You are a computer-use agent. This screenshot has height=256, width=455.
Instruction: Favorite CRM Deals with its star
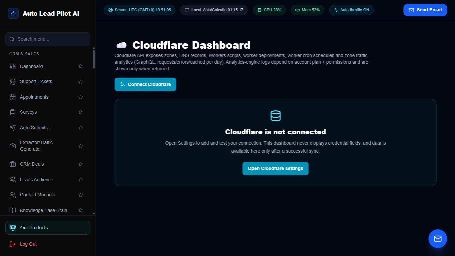81,164
